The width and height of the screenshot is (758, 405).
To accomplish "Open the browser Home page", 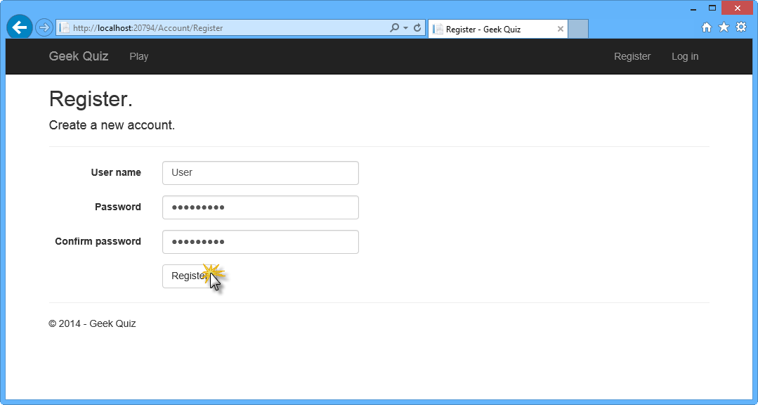I will (707, 27).
